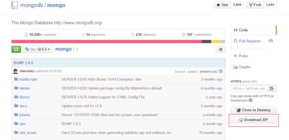The height and width of the screenshot is (140, 289).
Task: Open Have SCons print less commit message
Action: point(117,133)
